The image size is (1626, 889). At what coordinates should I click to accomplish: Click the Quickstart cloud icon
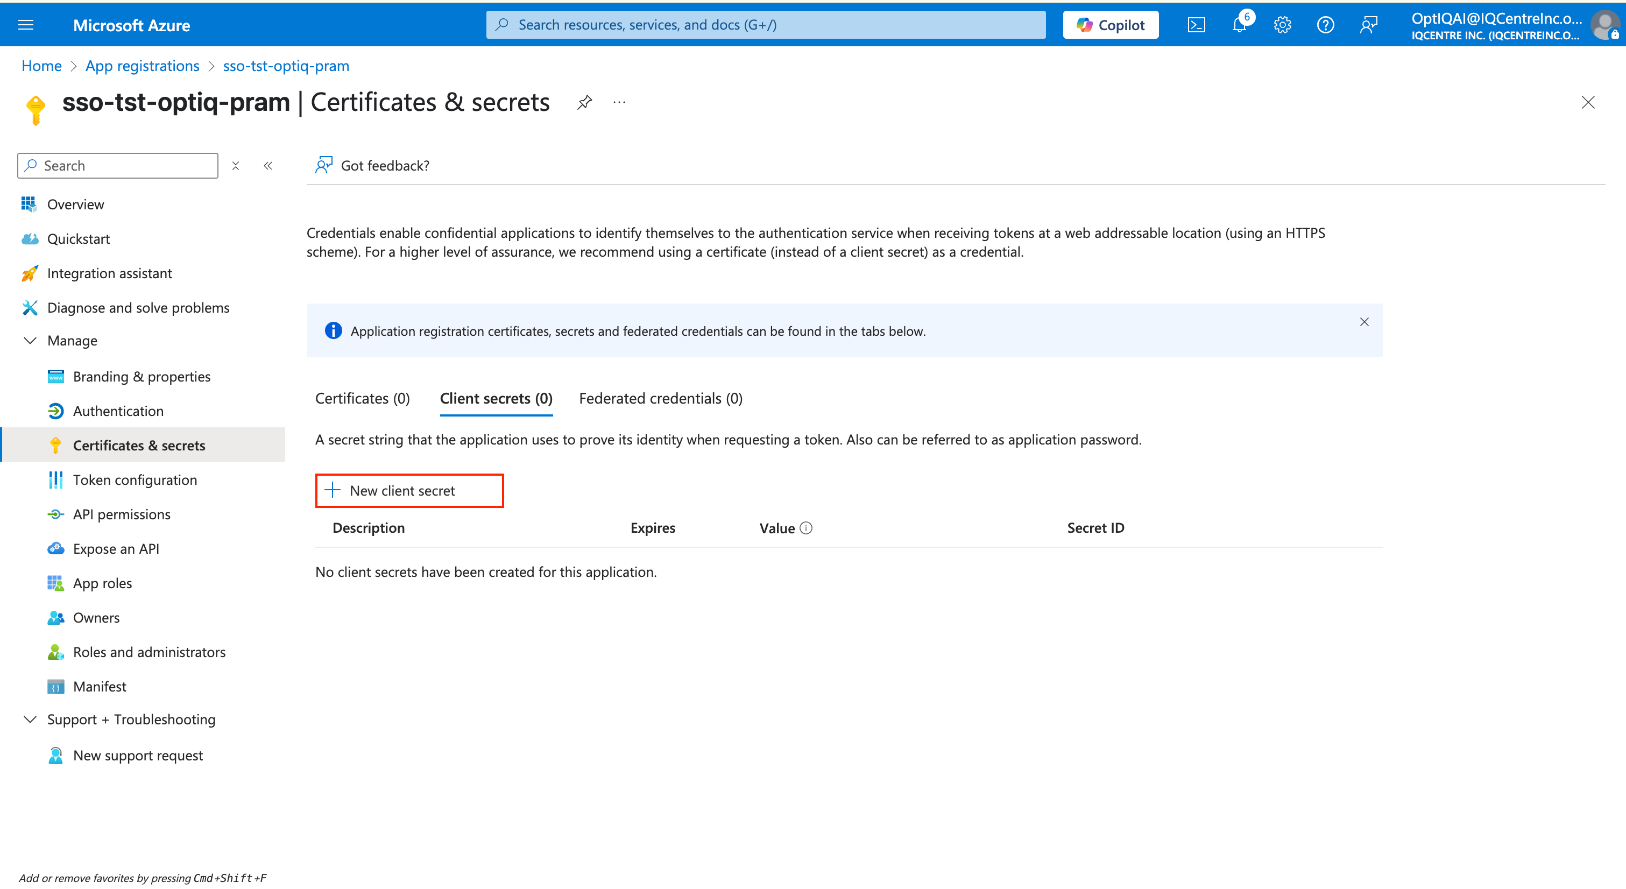coord(29,239)
